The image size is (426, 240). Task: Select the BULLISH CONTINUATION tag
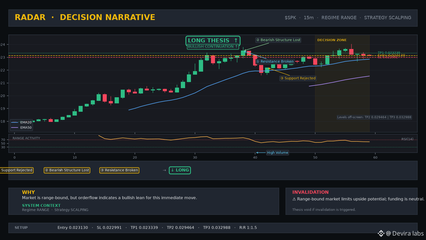pos(213,47)
